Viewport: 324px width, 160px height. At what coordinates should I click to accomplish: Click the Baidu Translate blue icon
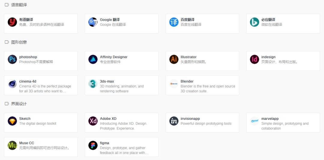tap(174, 22)
